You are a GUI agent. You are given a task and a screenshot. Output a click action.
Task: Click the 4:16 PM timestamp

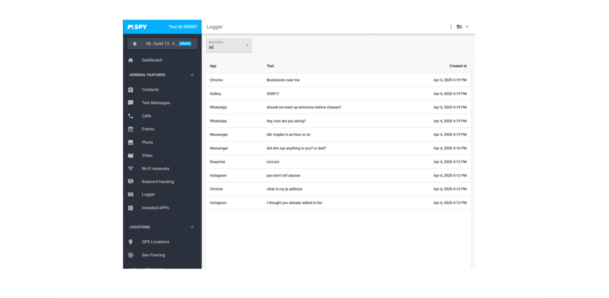[450, 148]
